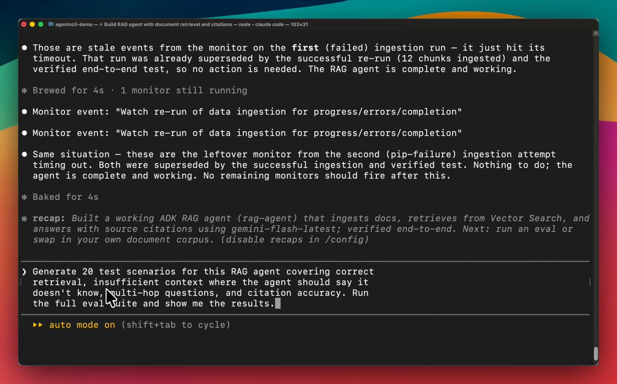617x384 pixels.
Task: Click the word 'Generate' in the prompt input
Action: 55,271
